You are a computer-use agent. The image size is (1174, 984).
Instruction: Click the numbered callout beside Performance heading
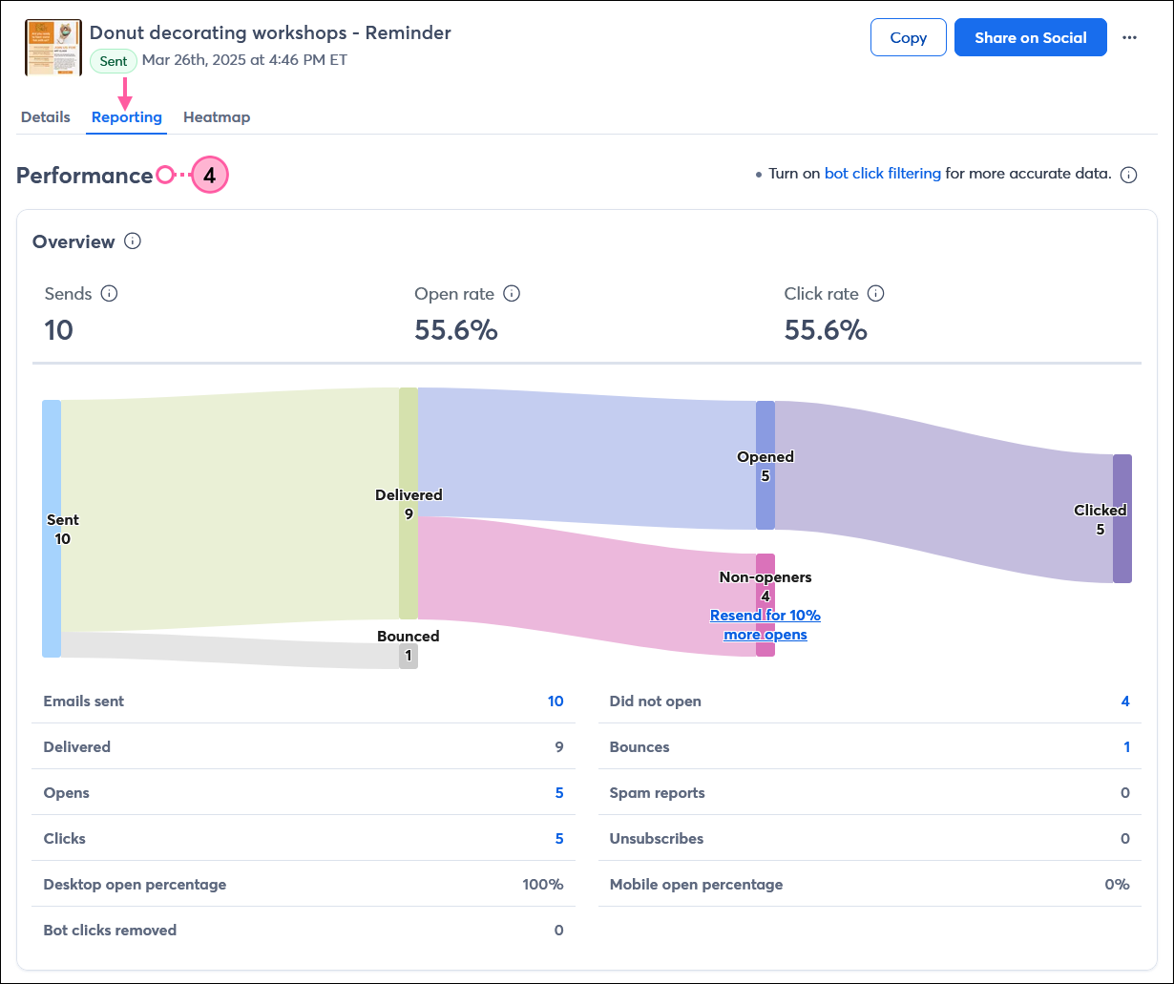(210, 175)
